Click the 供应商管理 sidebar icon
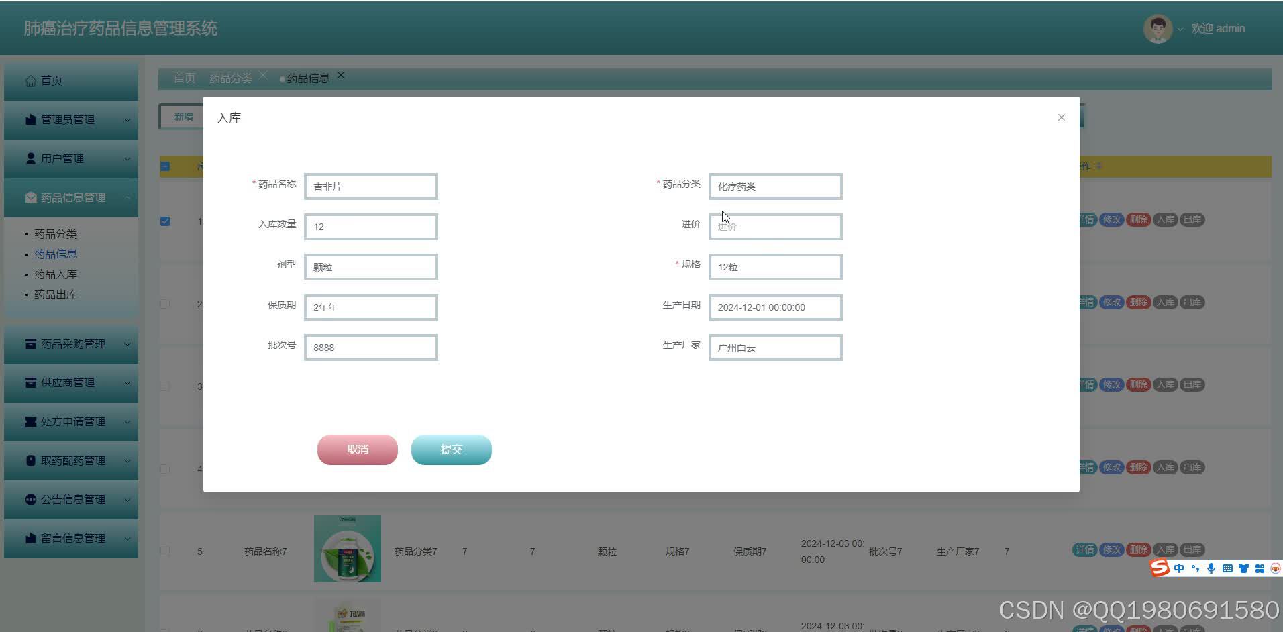Viewport: 1283px width, 632px height. point(31,382)
